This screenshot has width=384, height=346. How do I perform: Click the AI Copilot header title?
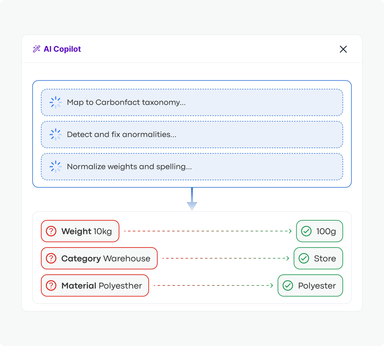(x=62, y=49)
